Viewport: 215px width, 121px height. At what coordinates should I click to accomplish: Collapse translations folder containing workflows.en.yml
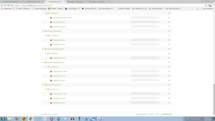(x=46, y=13)
